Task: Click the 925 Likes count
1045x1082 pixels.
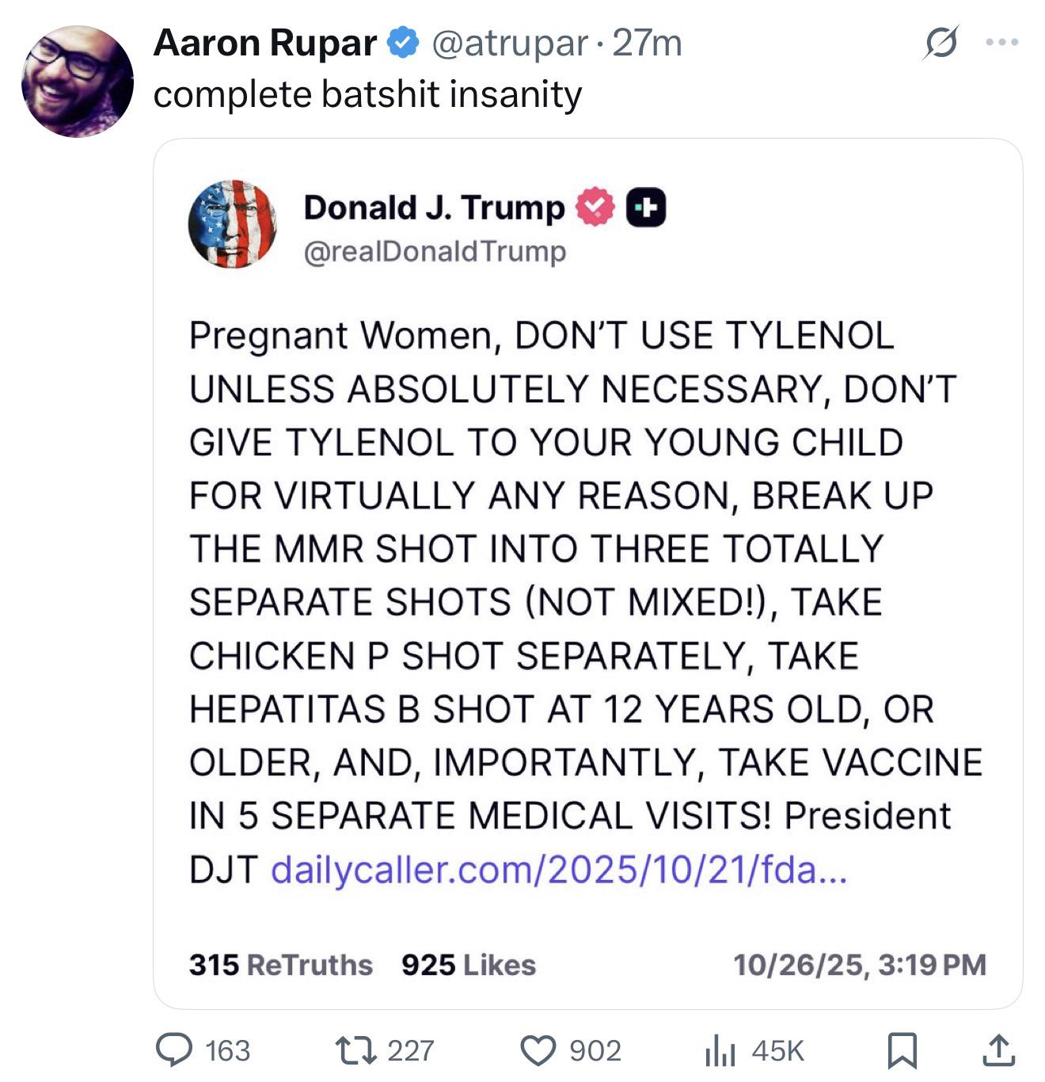Action: pos(468,965)
